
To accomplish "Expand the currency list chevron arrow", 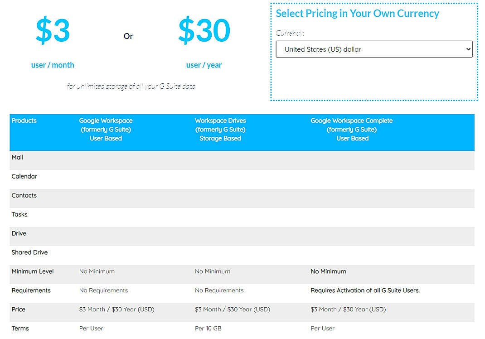I will 467,49.
